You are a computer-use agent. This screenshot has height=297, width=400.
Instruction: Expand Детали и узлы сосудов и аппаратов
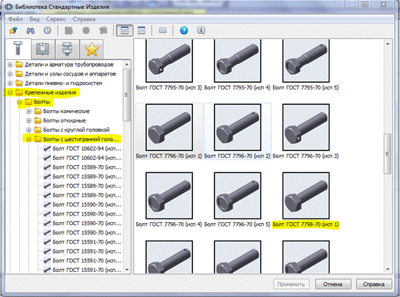pos(10,74)
